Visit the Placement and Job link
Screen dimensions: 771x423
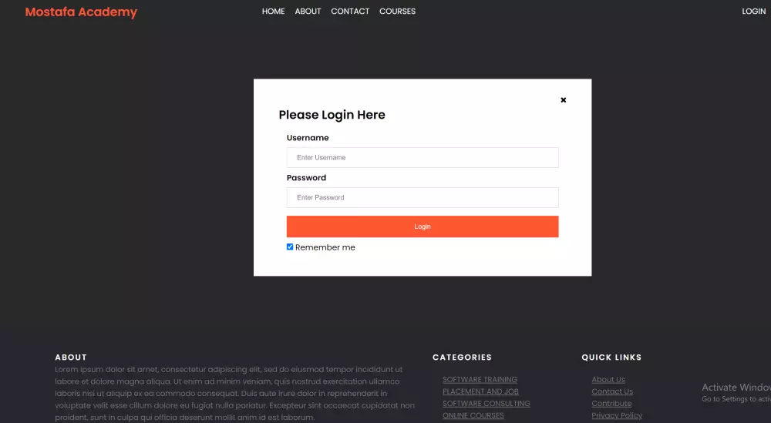[480, 391]
